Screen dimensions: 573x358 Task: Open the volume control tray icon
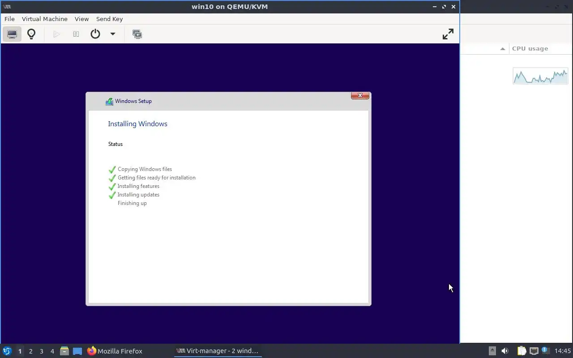click(x=505, y=351)
